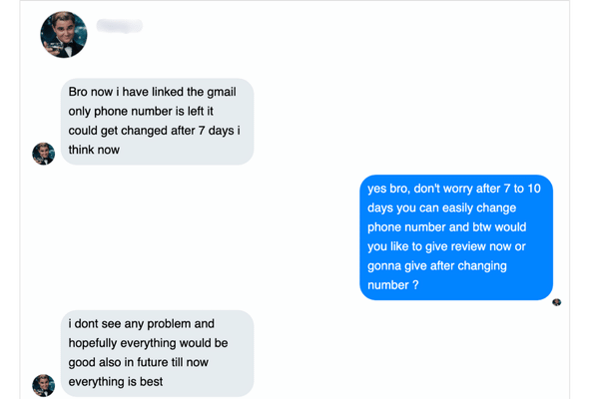Click the tiny seen-receipt avatar under blue bubble
Screen dimensions: 599x399
tap(556, 301)
